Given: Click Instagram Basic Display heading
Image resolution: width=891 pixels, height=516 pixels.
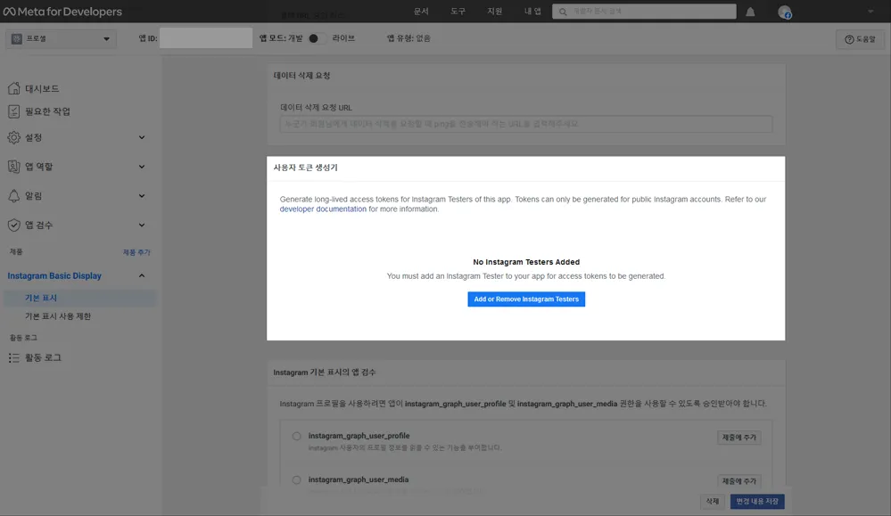Looking at the screenshot, I should click(x=54, y=276).
